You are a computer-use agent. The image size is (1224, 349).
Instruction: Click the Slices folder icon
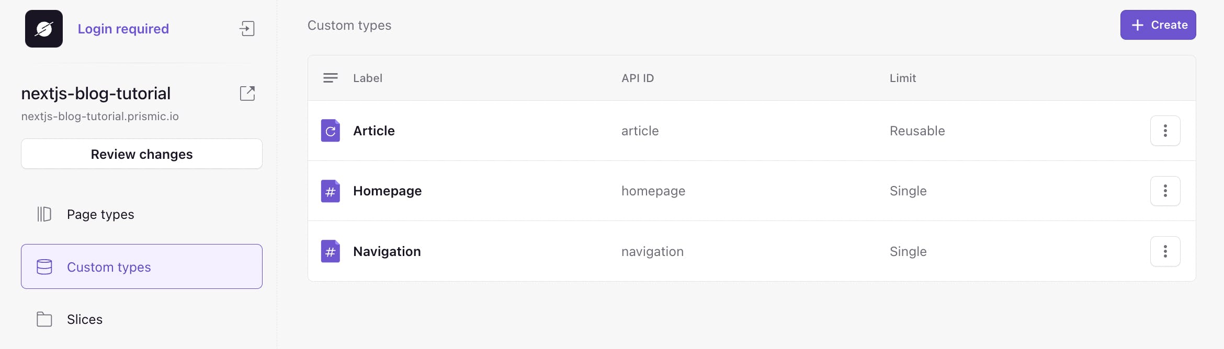pyautogui.click(x=44, y=319)
